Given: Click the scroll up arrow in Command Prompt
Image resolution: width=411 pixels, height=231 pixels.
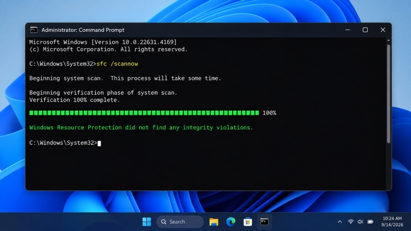Looking at the screenshot, I should click(x=388, y=40).
